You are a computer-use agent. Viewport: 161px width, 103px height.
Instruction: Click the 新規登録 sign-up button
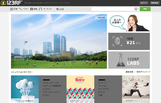[x=155, y=3]
